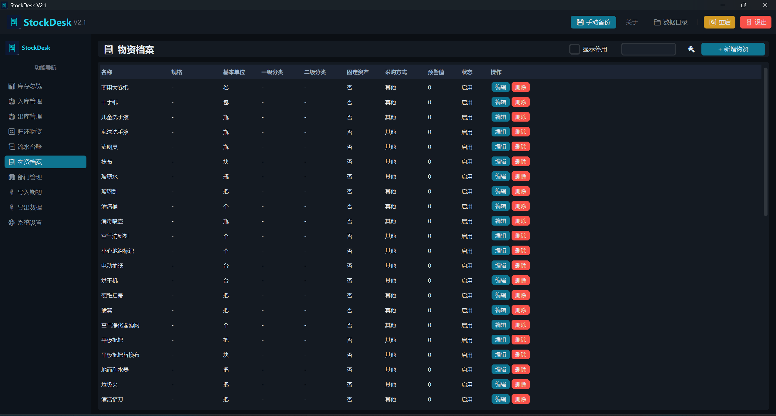The image size is (776, 416).
Task: Click the search magnifier icon
Action: pos(691,49)
